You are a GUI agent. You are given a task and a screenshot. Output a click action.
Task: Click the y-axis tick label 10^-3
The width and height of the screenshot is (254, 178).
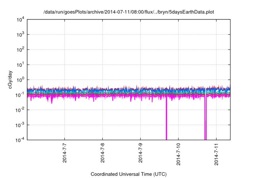pos(20,125)
